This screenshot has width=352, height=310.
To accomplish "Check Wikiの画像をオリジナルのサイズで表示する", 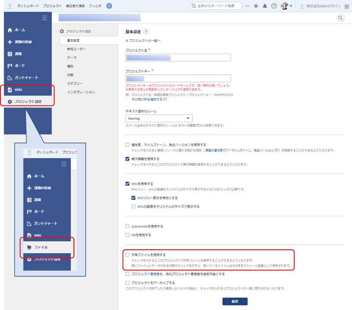I will click(x=133, y=206).
